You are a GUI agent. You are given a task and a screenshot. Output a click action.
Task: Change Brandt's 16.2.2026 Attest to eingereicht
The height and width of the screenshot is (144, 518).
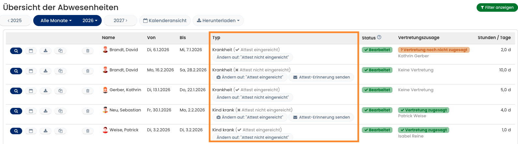click(250, 77)
